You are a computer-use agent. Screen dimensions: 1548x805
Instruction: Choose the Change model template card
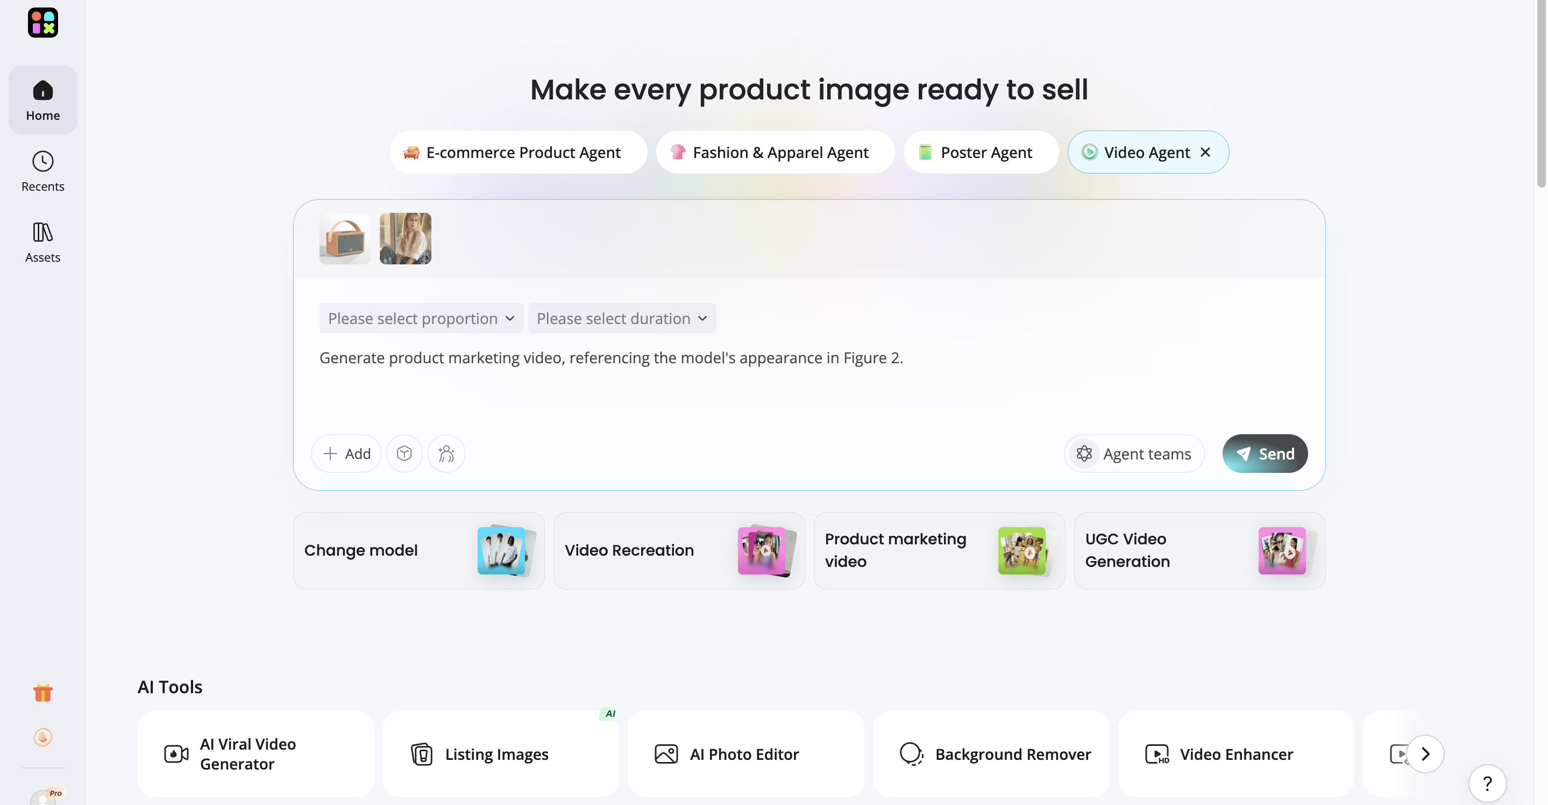419,550
